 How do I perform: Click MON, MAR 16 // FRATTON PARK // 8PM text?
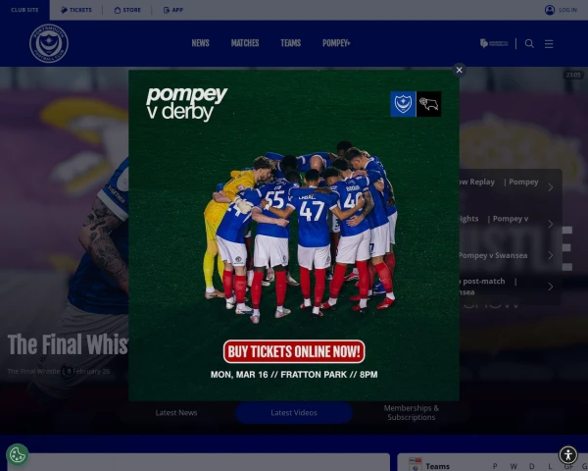point(294,375)
